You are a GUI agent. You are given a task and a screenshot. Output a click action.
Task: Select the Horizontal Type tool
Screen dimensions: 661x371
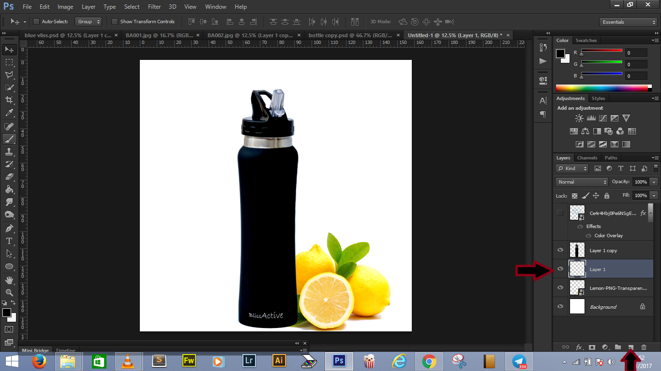tap(9, 240)
